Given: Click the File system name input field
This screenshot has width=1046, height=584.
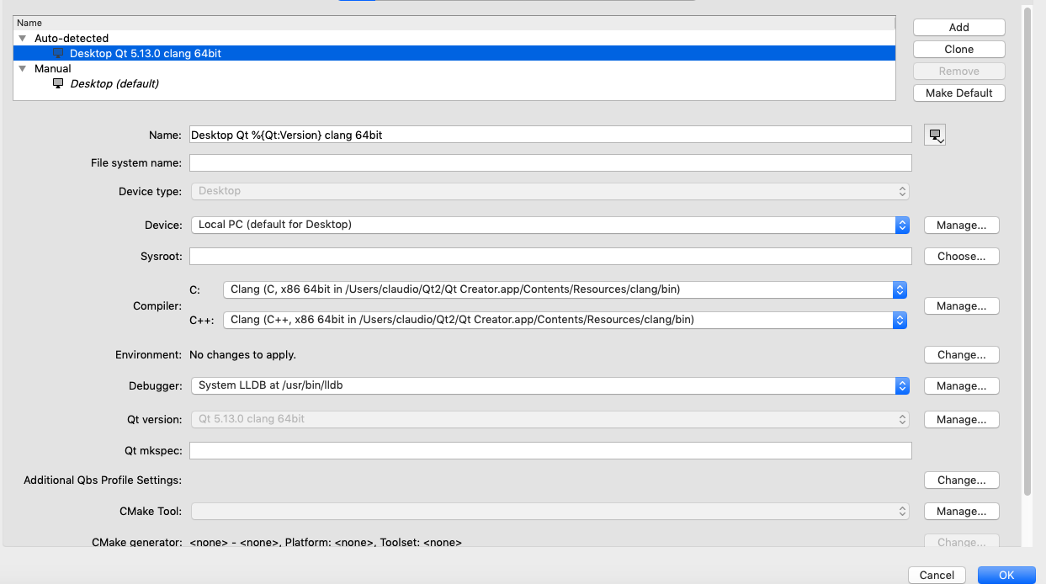Looking at the screenshot, I should pyautogui.click(x=550, y=162).
